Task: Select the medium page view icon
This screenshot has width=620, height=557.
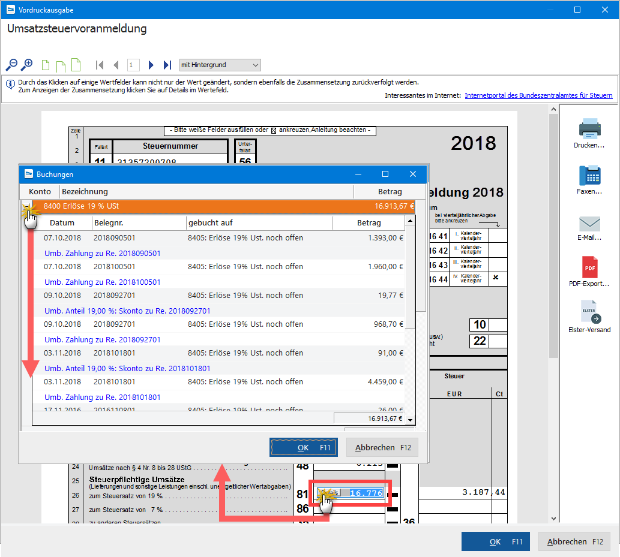Action: pos(61,66)
